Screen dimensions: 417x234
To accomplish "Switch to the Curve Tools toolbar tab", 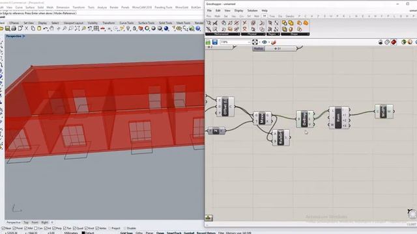I will point(126,23).
